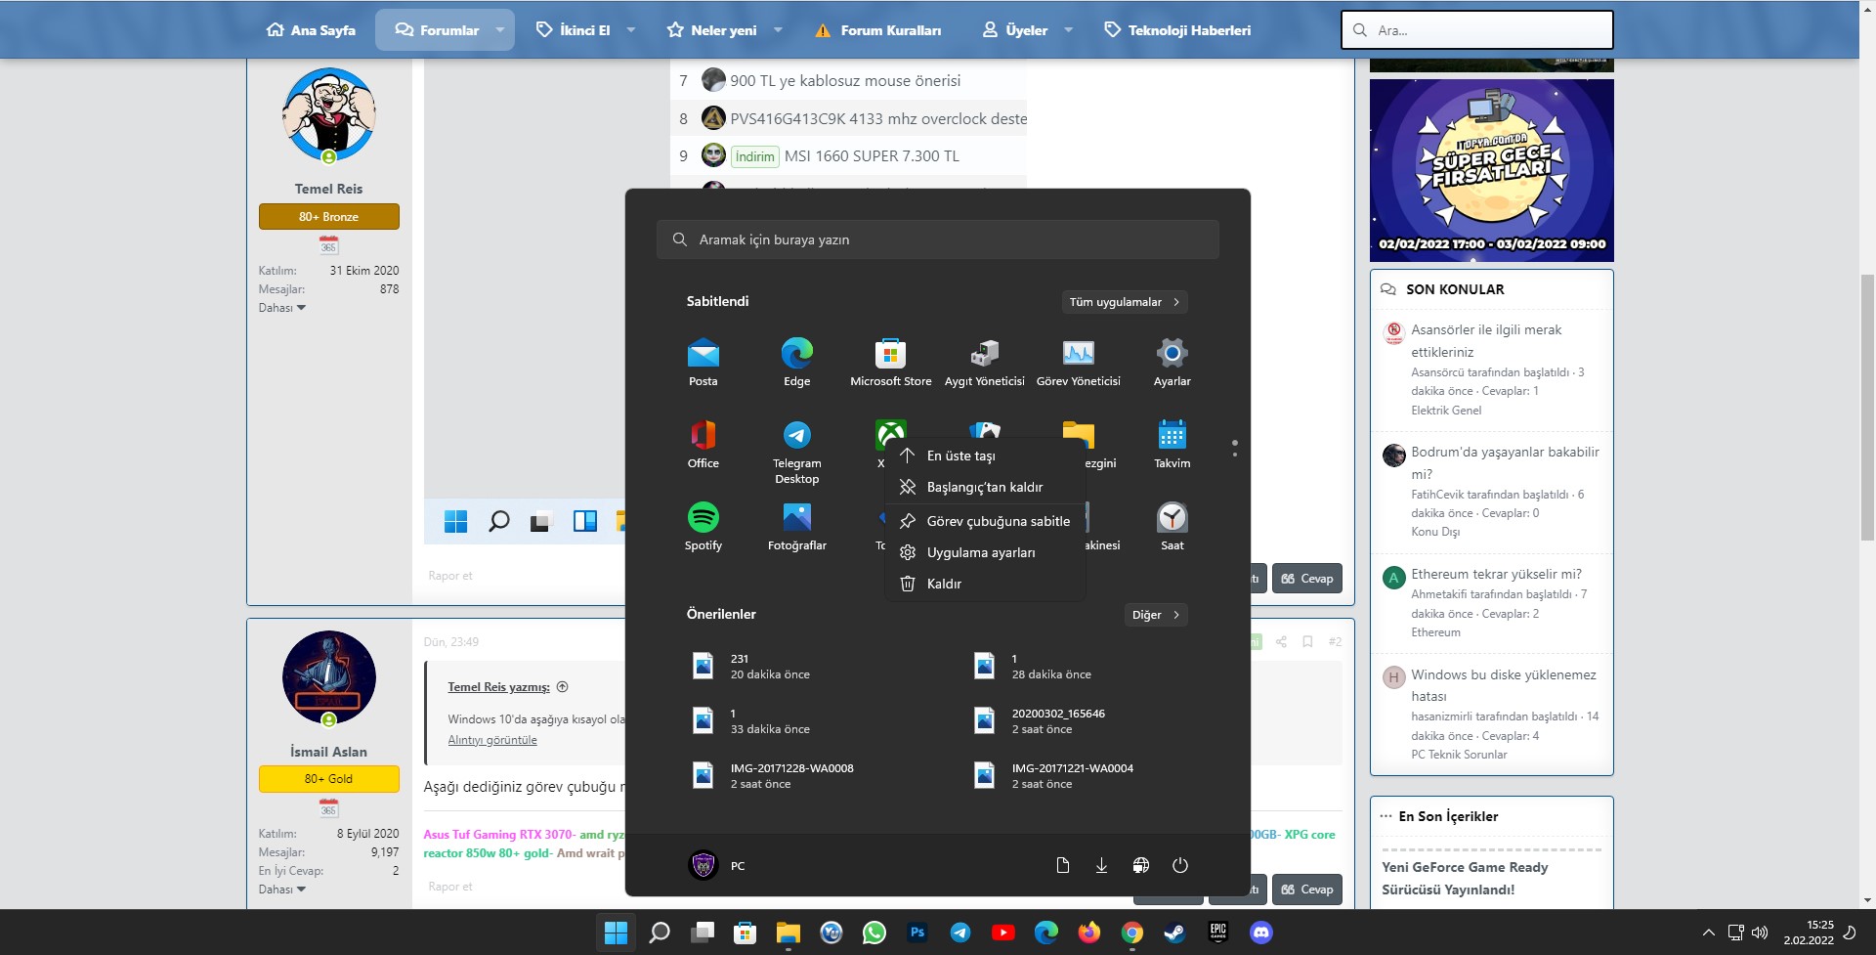
Task: Open Tüm uygulamalar list in the Start menu
Action: point(1125,302)
